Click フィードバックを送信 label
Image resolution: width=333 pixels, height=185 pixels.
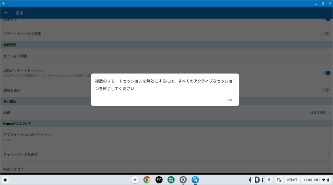coord(20,154)
